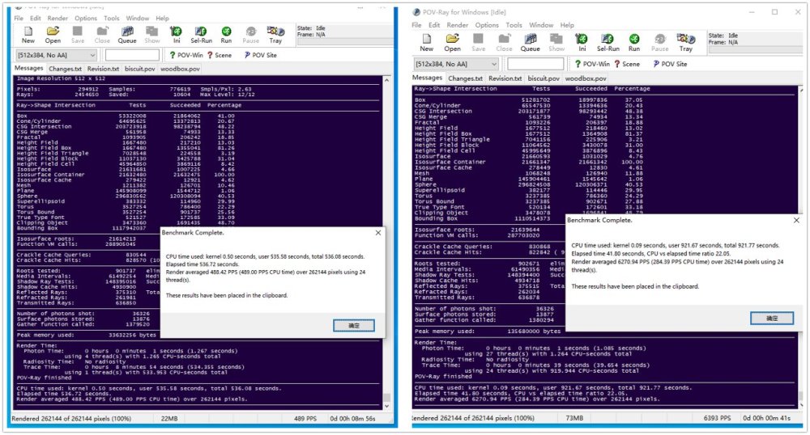Image resolution: width=810 pixels, height=435 pixels.
Task: Switch to Messages tab in left window
Action: coord(29,68)
